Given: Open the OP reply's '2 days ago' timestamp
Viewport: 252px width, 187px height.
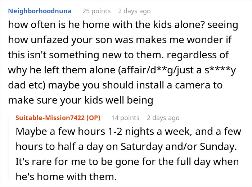Looking at the screenshot, I should [163, 118].
